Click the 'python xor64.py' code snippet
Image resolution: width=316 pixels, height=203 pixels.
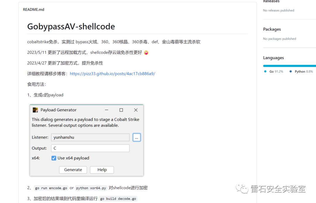pos(91,188)
